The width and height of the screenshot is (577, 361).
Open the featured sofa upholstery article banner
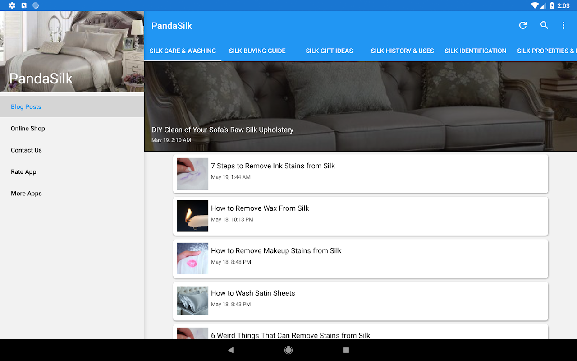click(x=361, y=106)
